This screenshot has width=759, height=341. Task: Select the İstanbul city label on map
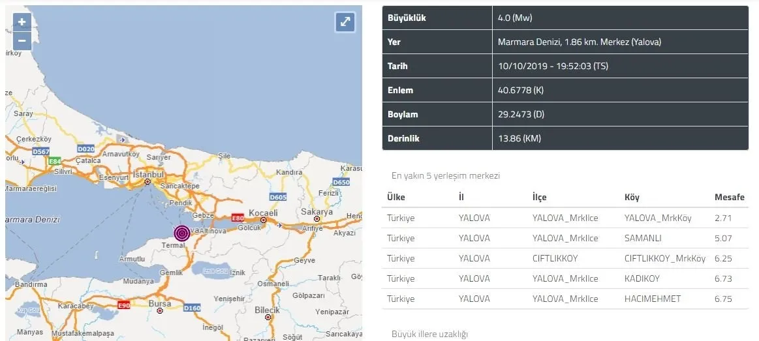[x=147, y=175]
